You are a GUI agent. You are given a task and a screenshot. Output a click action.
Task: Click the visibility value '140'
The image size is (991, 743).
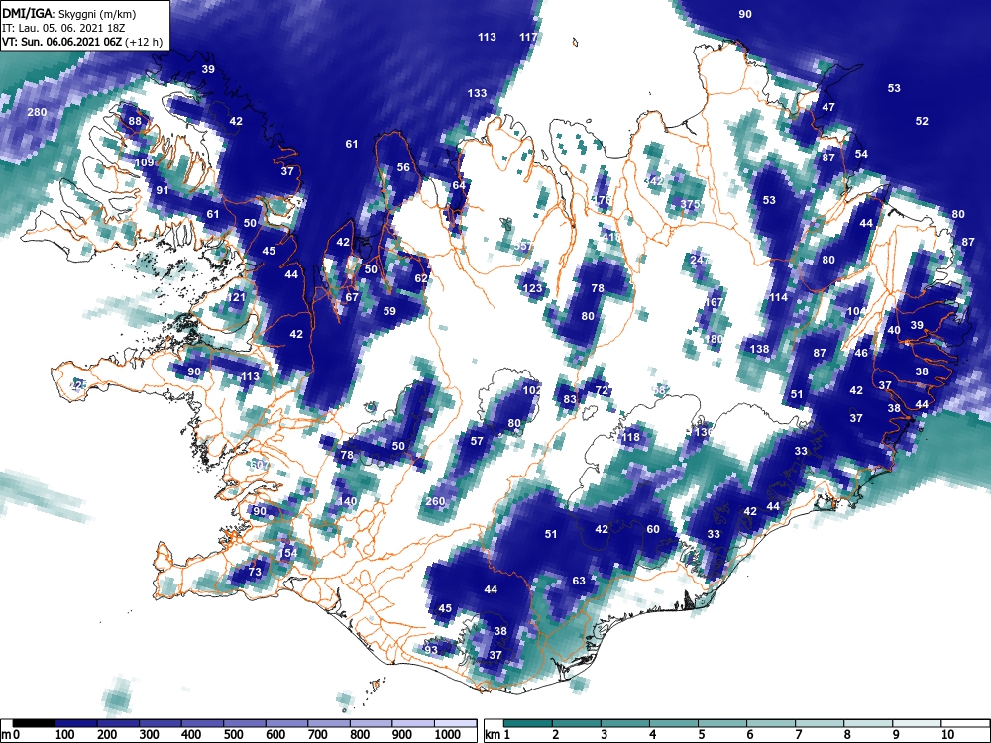[x=347, y=501]
